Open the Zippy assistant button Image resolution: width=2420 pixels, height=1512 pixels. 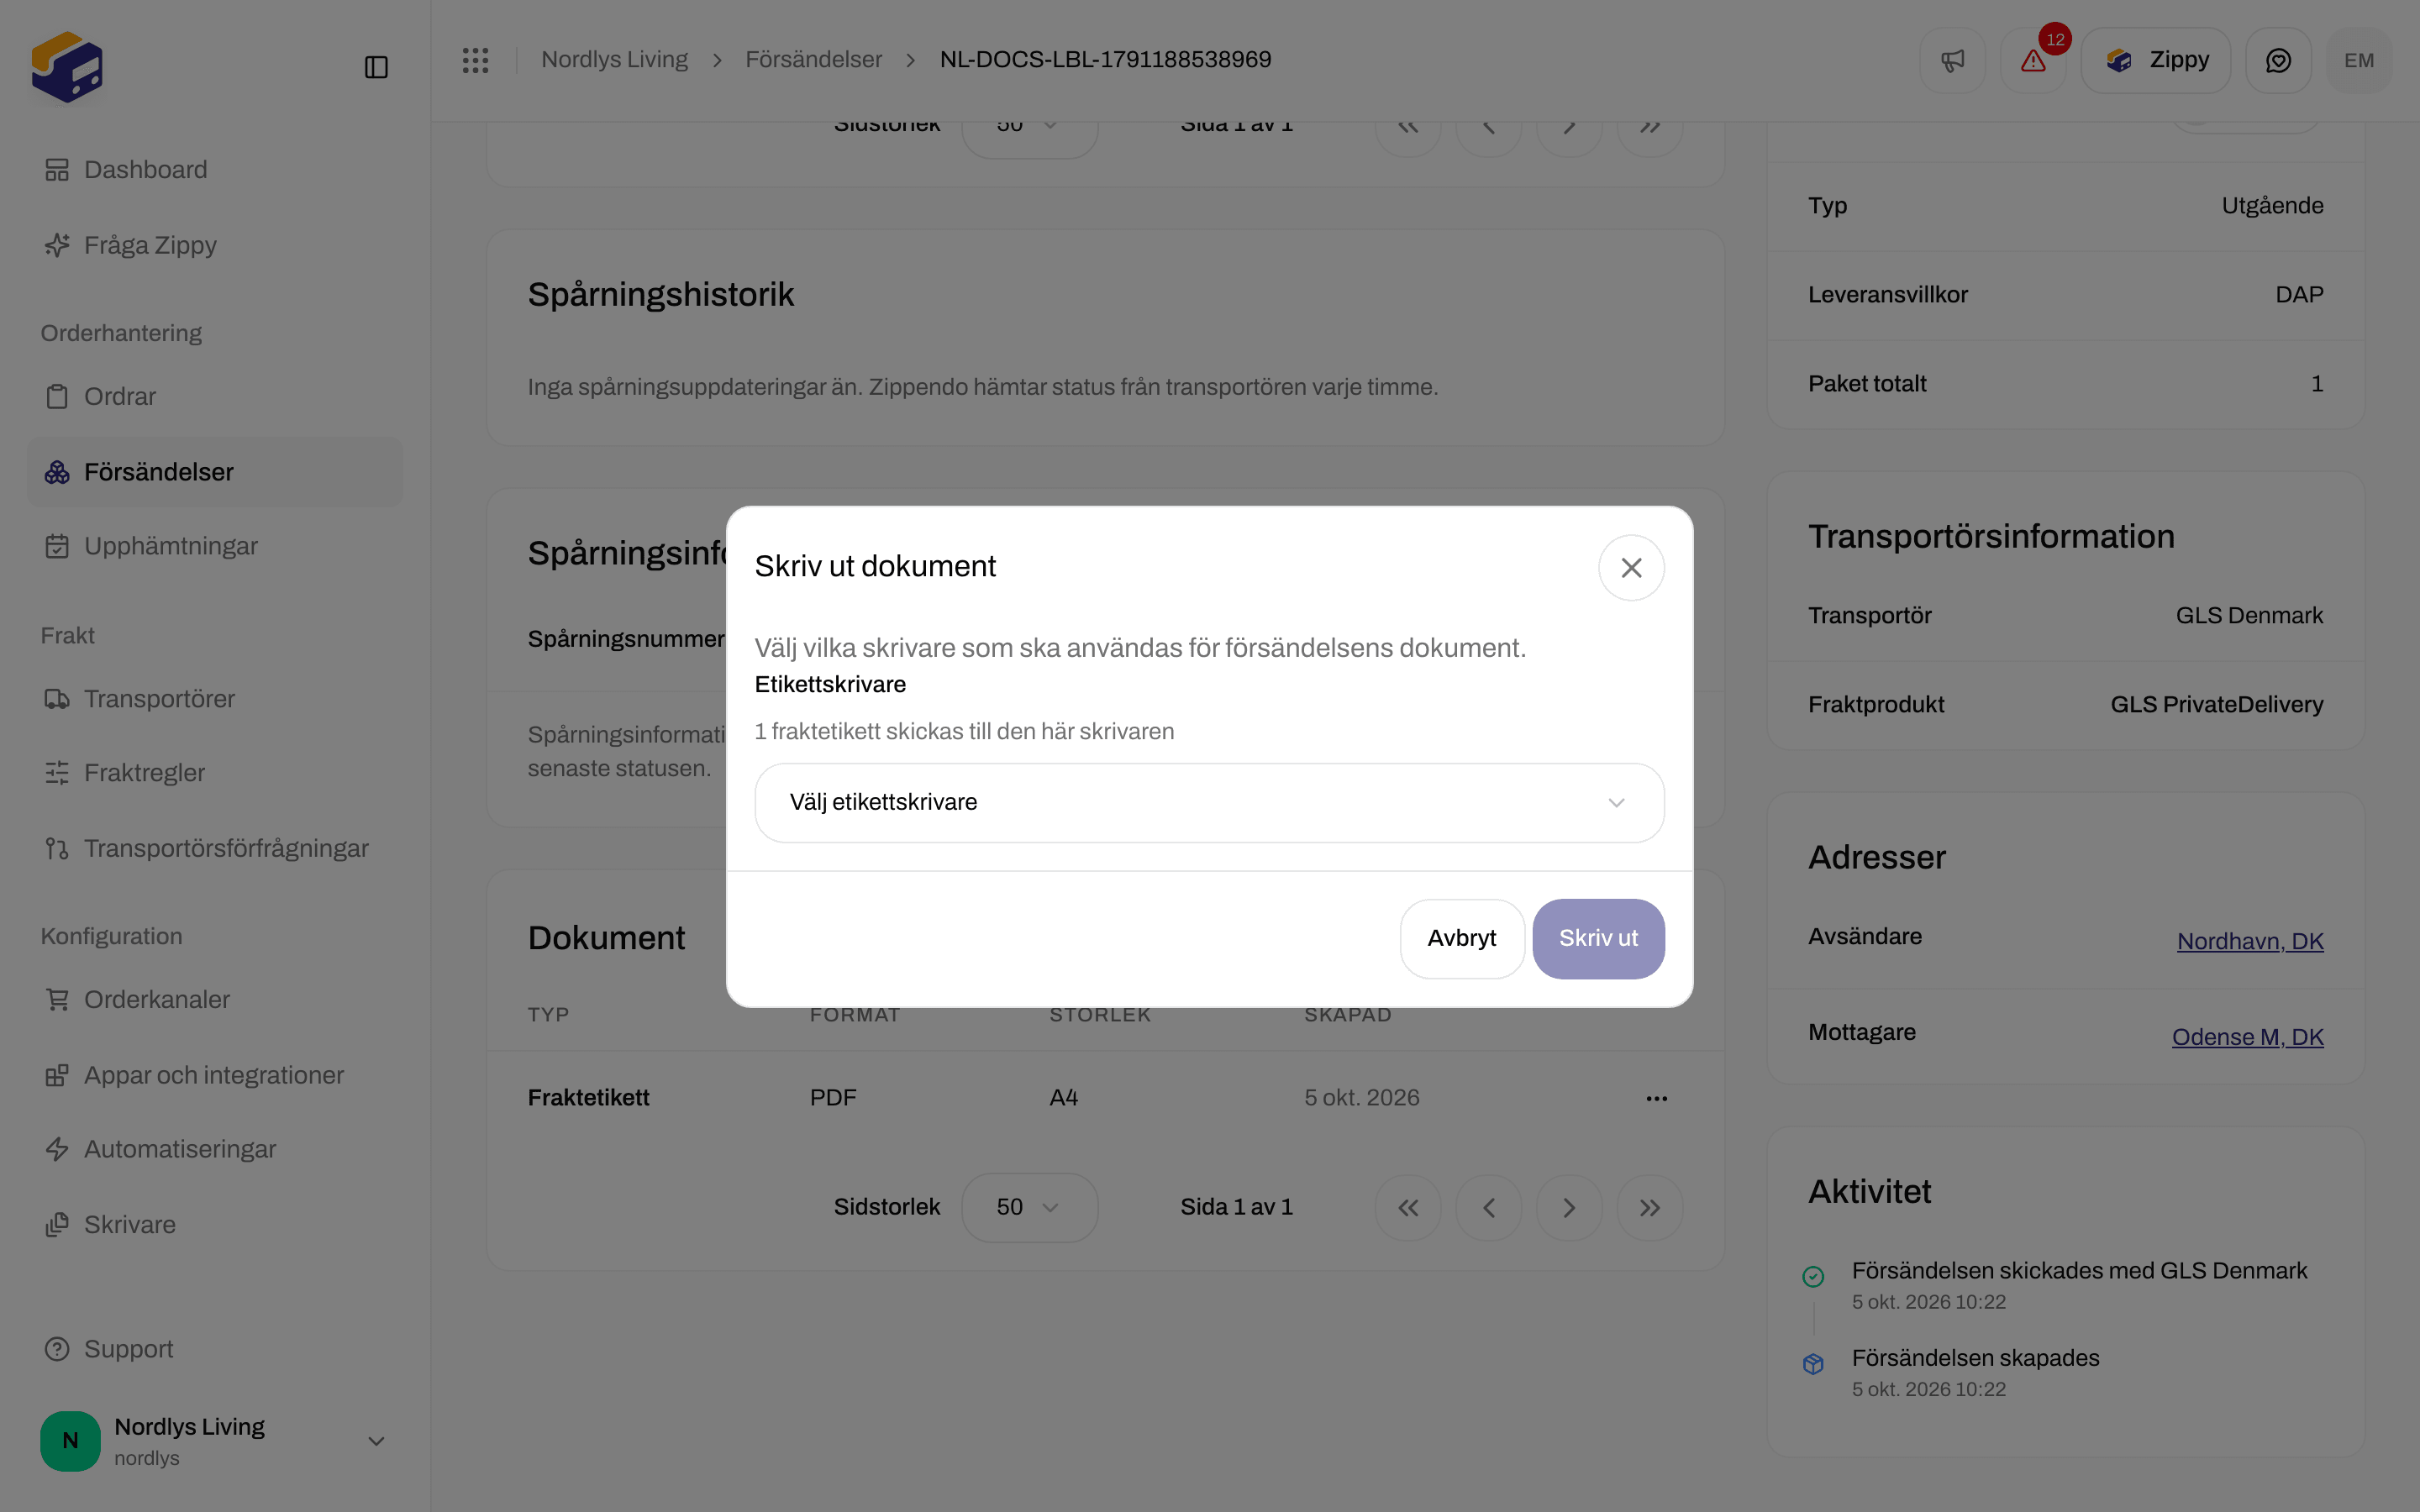click(x=2156, y=60)
